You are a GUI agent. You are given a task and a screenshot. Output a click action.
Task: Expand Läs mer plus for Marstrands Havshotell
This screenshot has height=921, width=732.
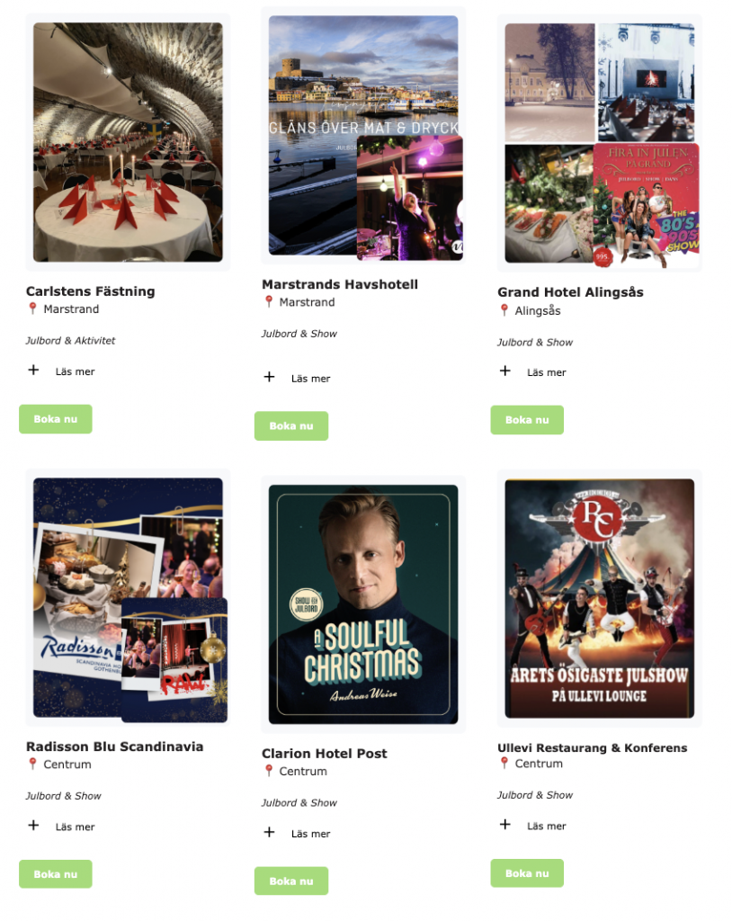tap(269, 377)
